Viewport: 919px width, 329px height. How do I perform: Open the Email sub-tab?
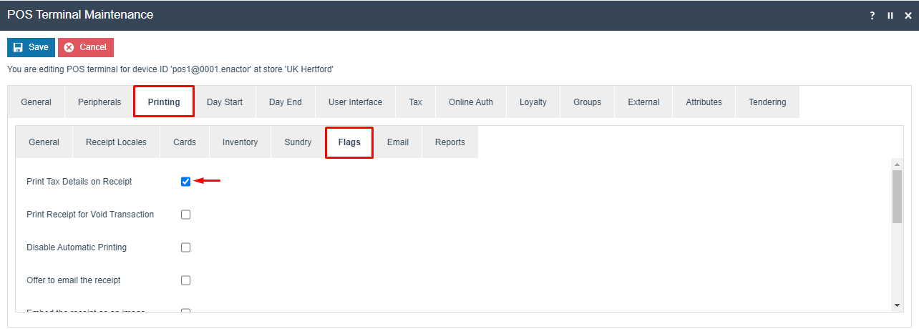[x=398, y=142]
